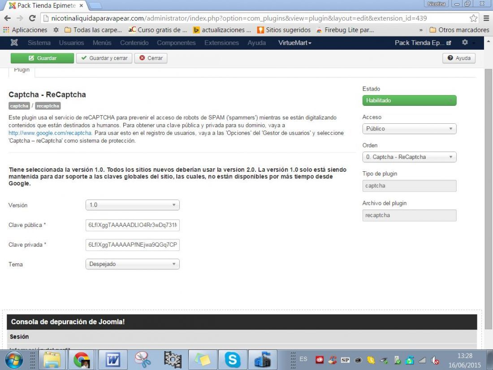
Task: Click the volume icon in system tray
Action: [435, 360]
